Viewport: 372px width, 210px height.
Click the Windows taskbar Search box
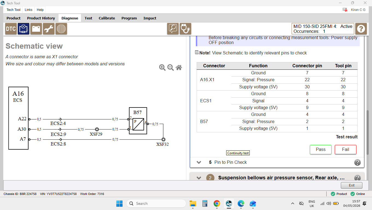click(x=156, y=203)
